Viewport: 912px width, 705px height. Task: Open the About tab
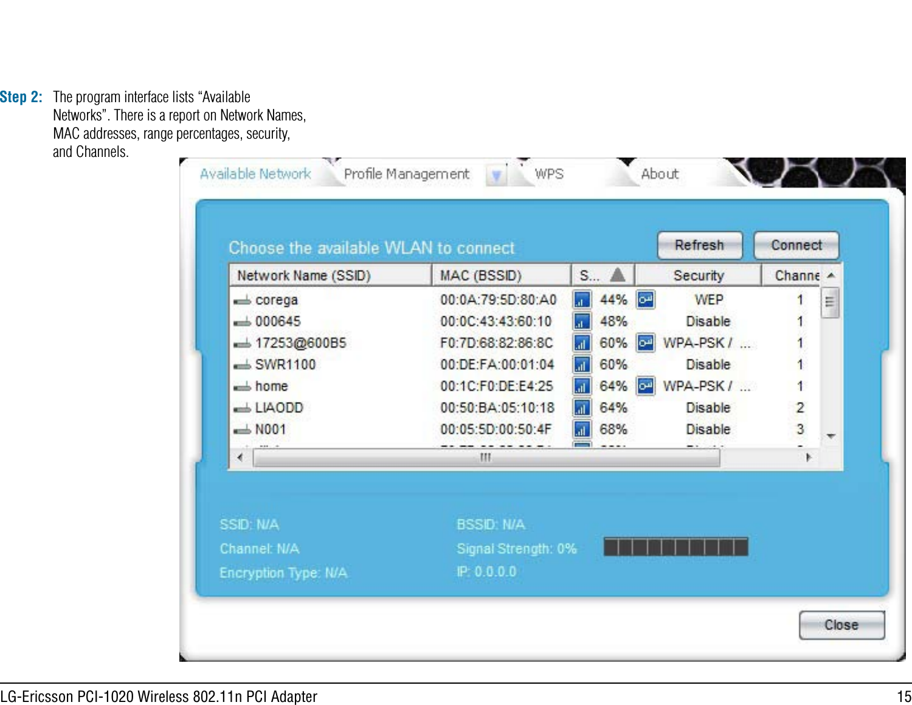[660, 174]
